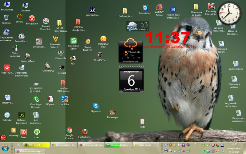Open the Freemake Video Converter icon

(x=55, y=39)
